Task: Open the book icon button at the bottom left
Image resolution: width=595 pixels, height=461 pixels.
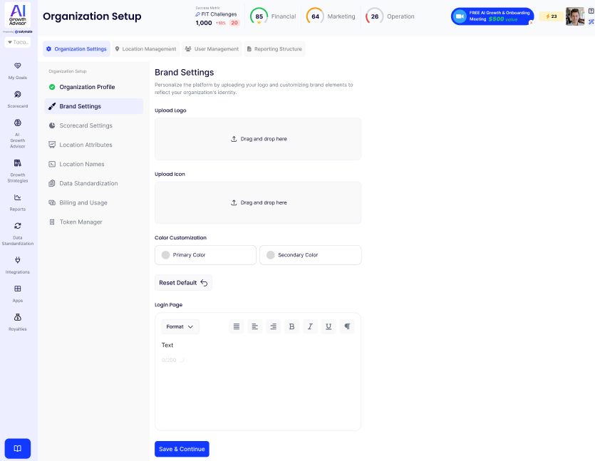Action: coord(18,448)
